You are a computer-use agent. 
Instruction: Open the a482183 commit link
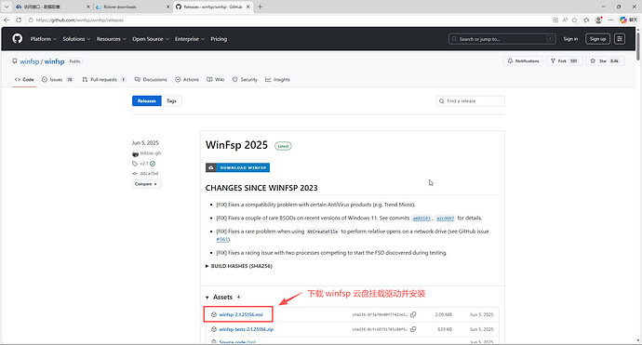coord(421,219)
